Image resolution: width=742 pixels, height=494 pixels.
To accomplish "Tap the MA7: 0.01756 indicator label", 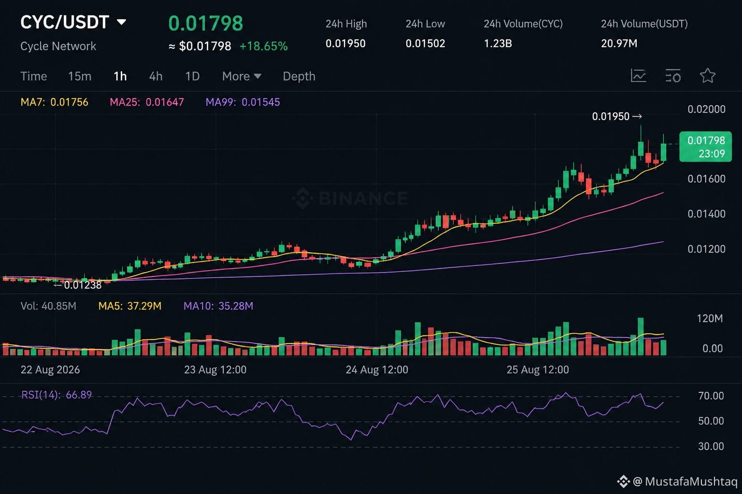I will point(54,102).
